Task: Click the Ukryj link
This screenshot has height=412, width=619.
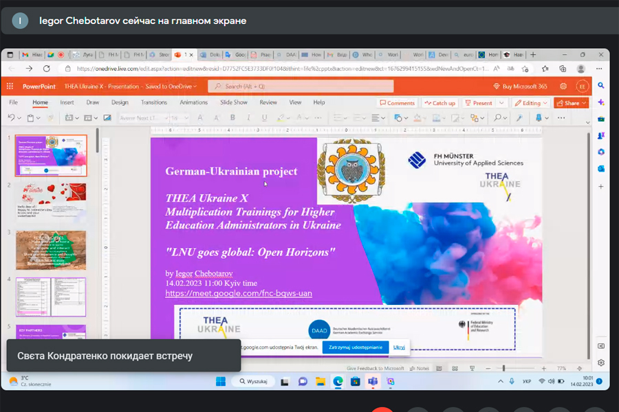Action: pyautogui.click(x=399, y=347)
